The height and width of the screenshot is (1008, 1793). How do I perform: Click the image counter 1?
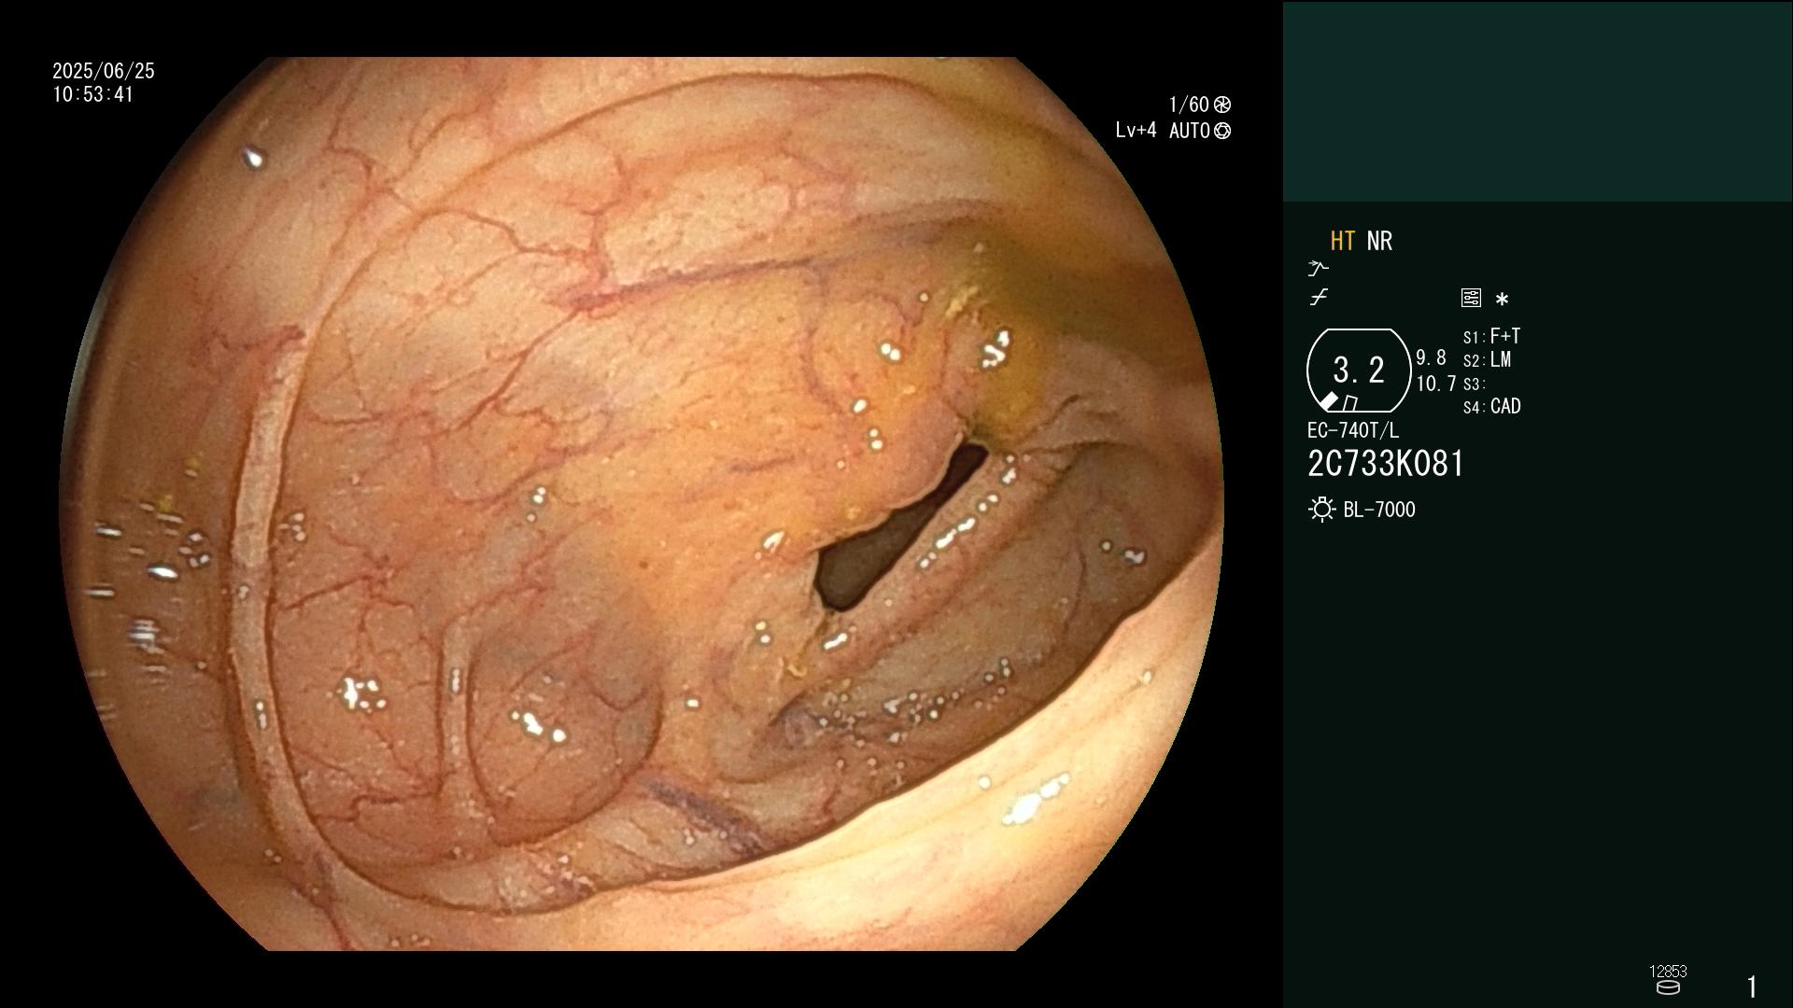point(1752,987)
